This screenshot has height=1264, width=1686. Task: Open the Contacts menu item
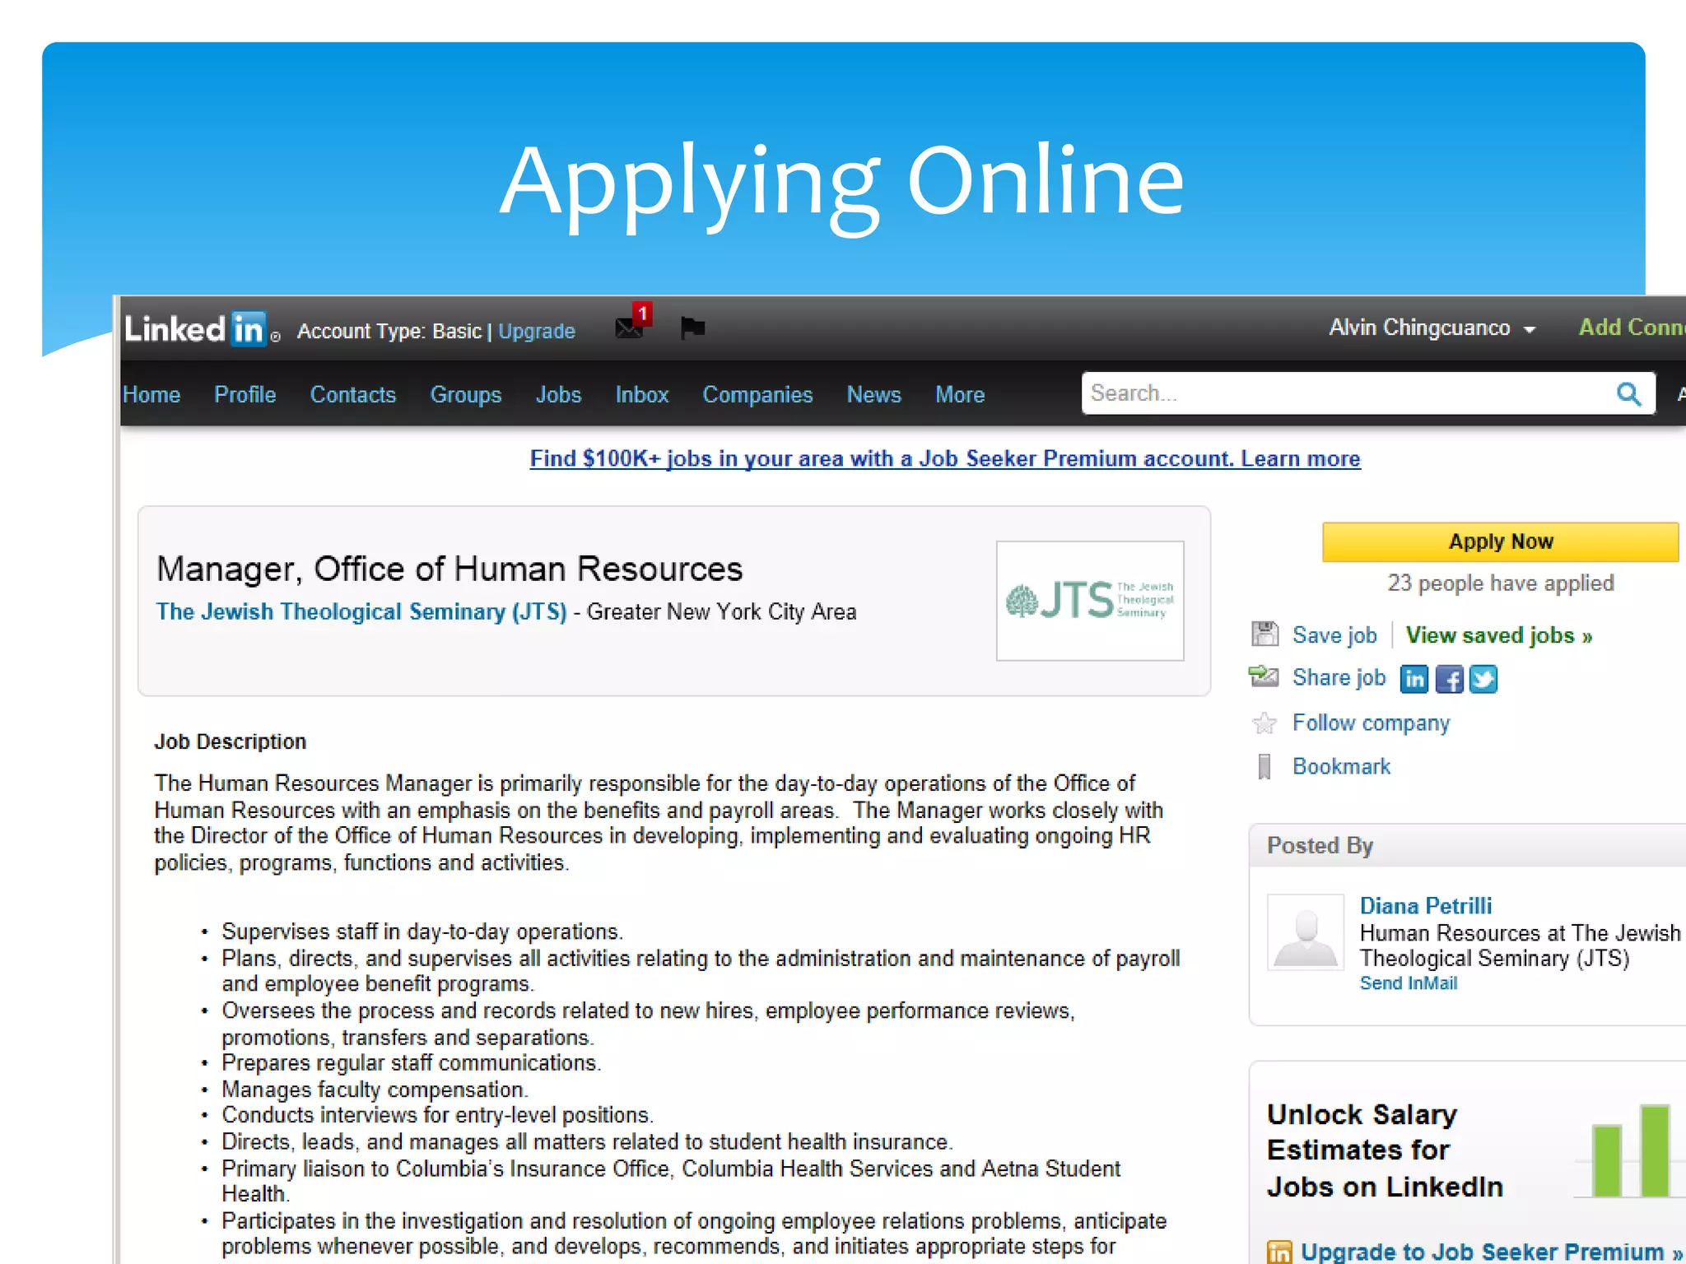tap(353, 395)
